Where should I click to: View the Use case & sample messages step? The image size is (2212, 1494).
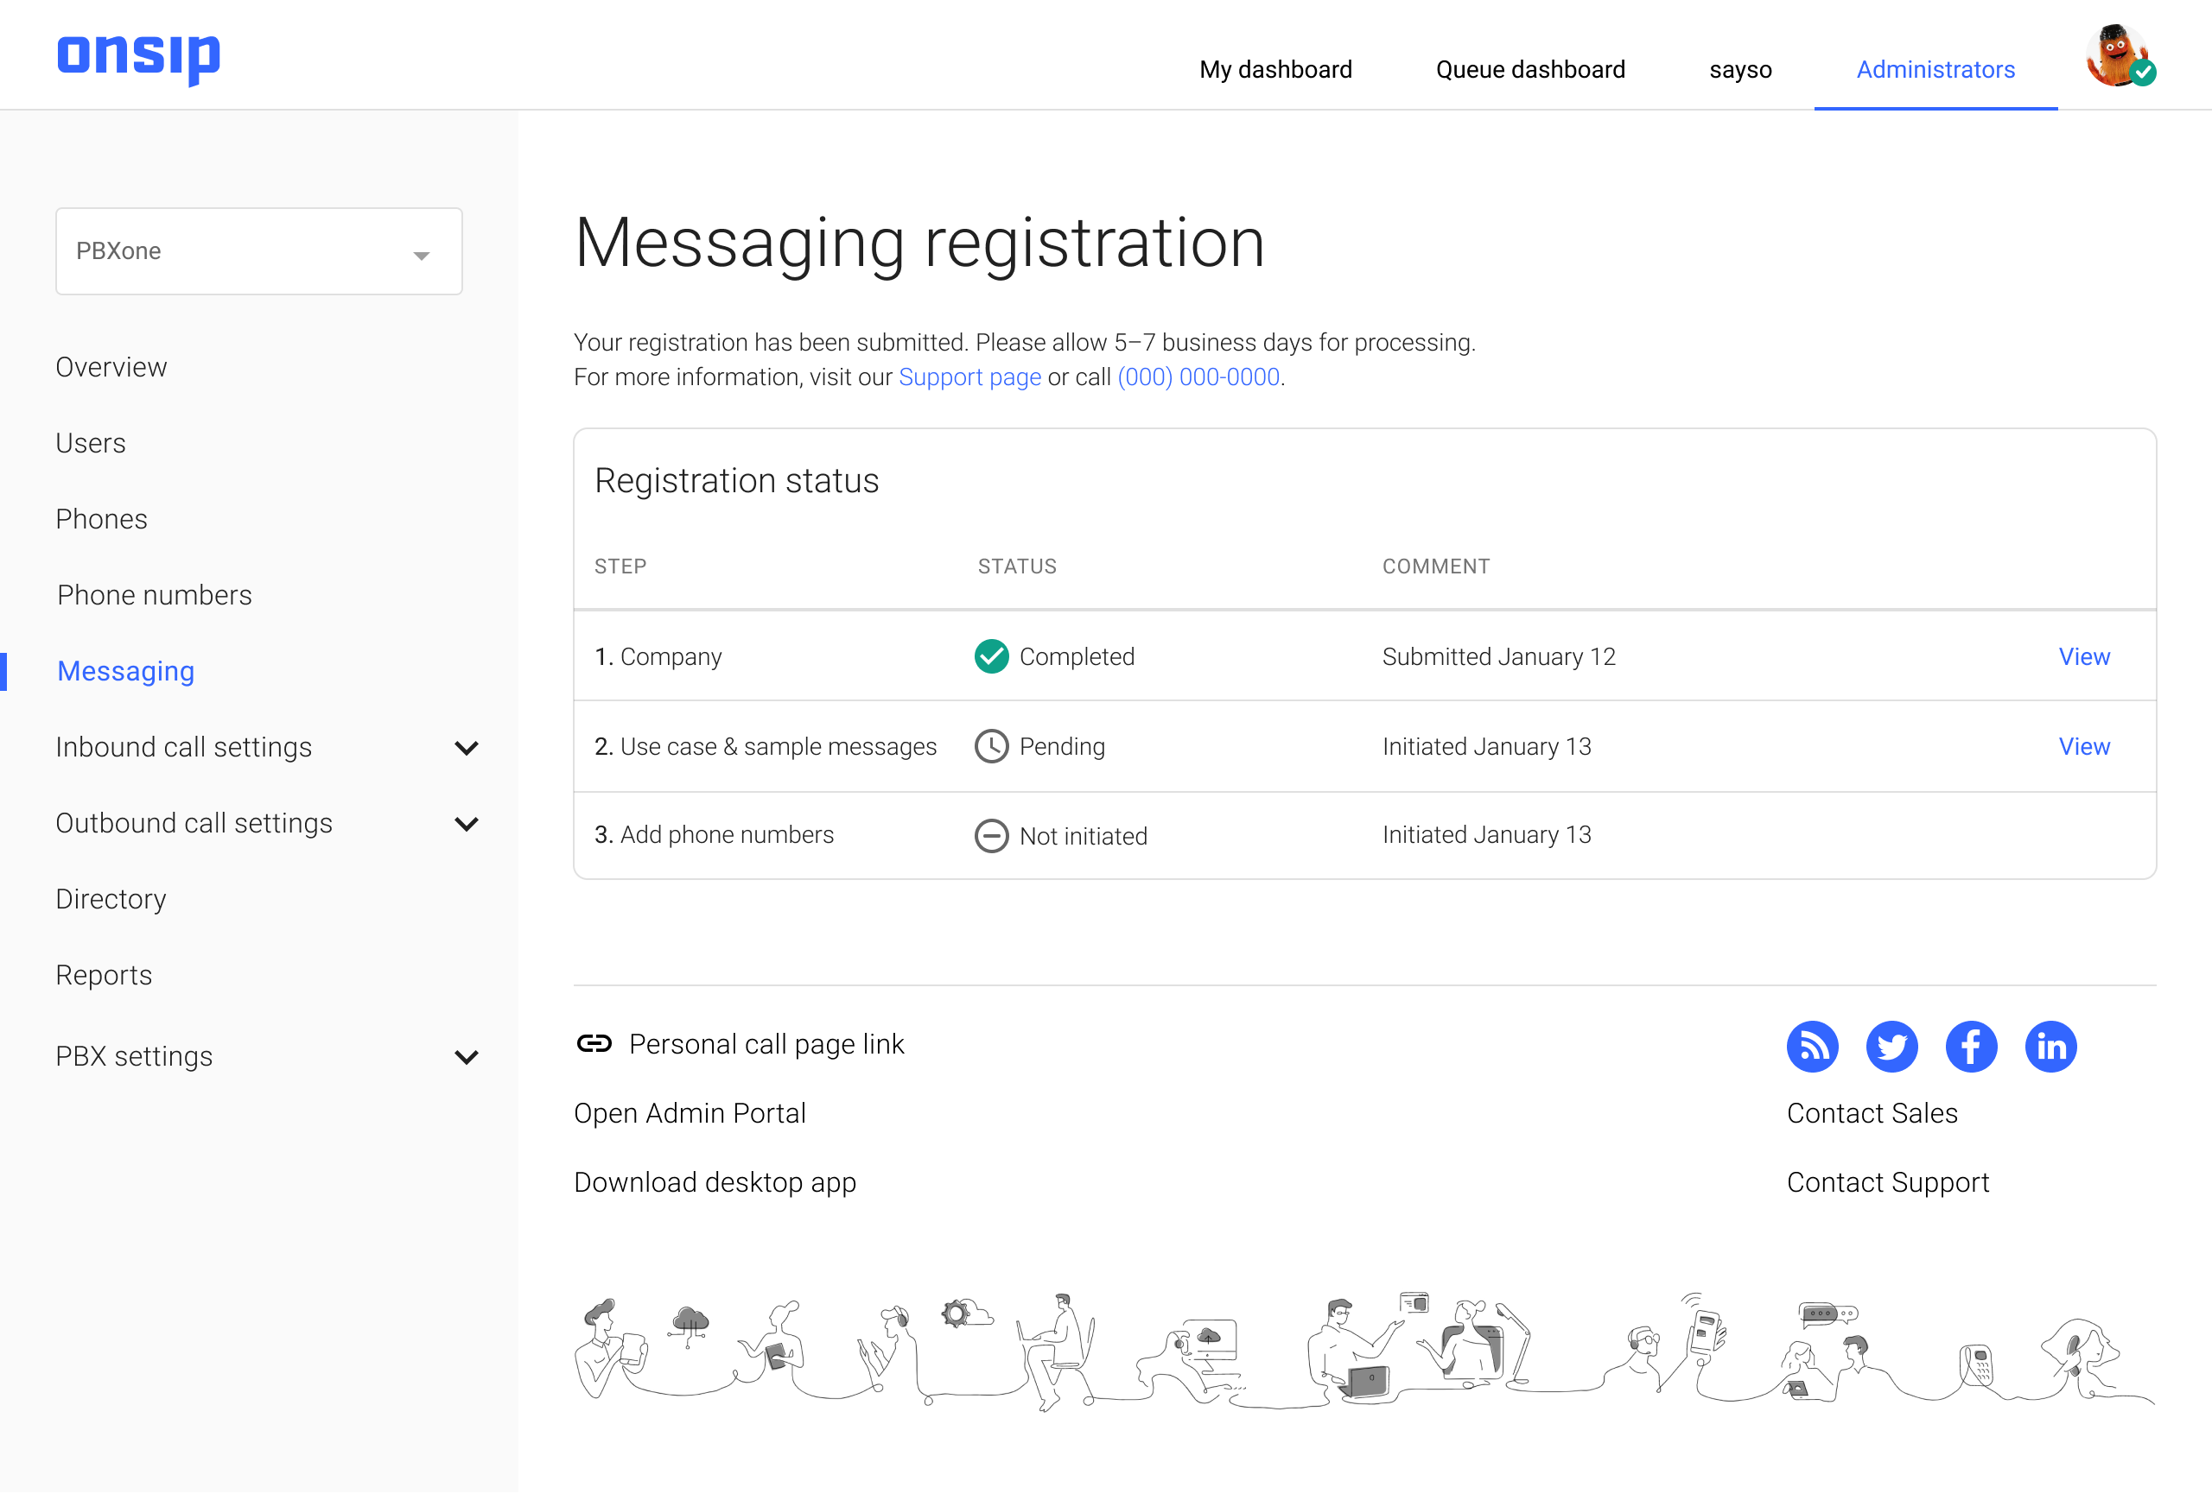(2084, 746)
